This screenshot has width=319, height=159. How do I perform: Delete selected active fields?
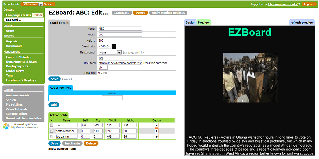(91, 143)
